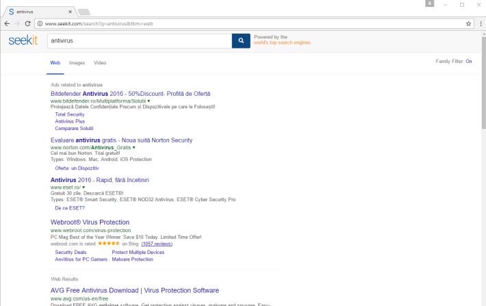Reload the page with the refresh icon

pyautogui.click(x=27, y=23)
